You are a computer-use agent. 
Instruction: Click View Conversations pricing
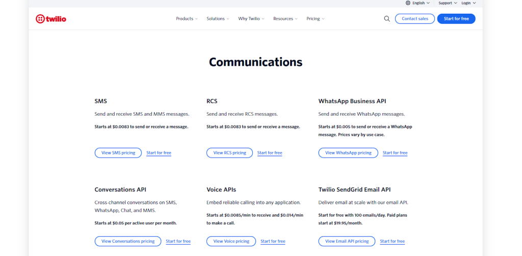[127, 241]
